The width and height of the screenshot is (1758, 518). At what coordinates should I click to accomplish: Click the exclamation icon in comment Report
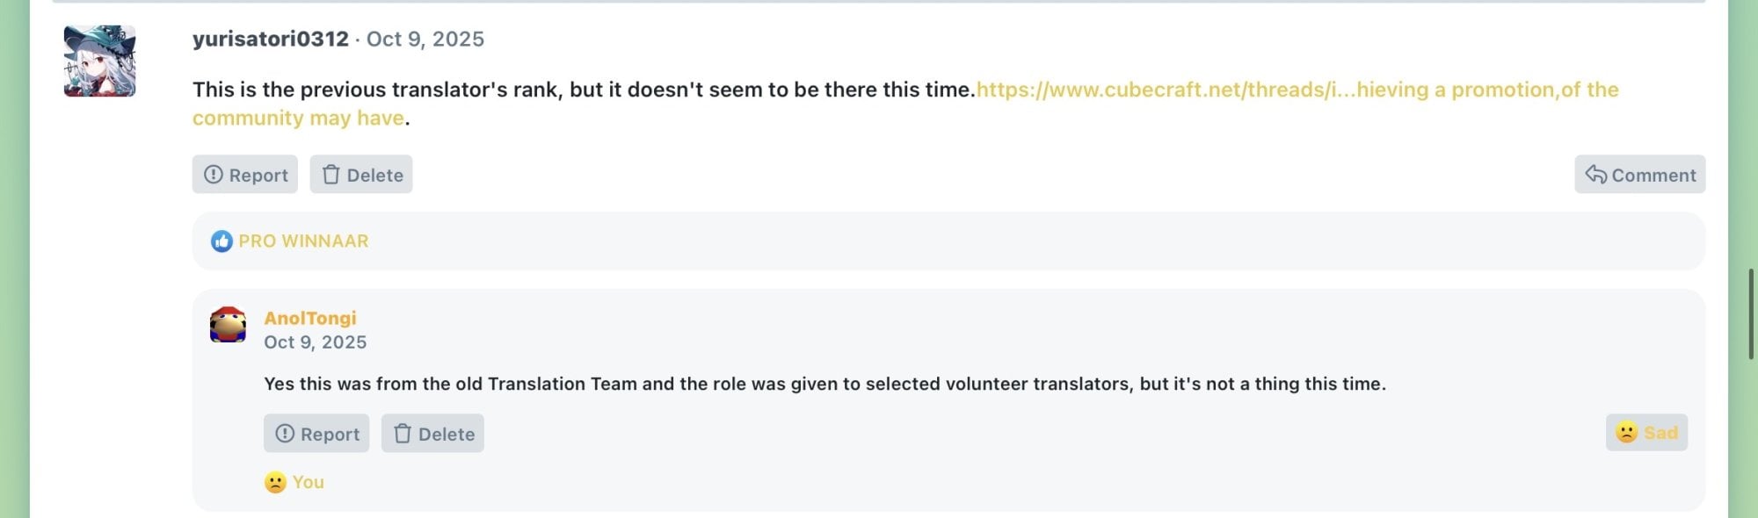[x=285, y=433]
